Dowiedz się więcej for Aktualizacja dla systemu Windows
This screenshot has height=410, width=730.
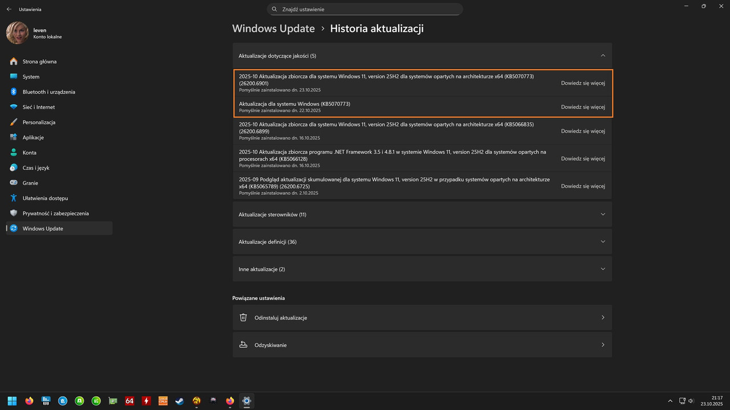583,107
